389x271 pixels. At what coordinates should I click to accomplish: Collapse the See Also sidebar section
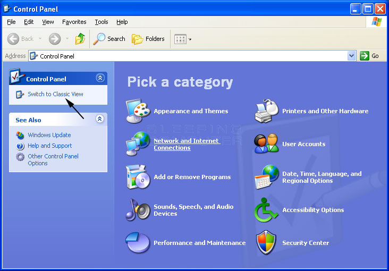(x=100, y=118)
